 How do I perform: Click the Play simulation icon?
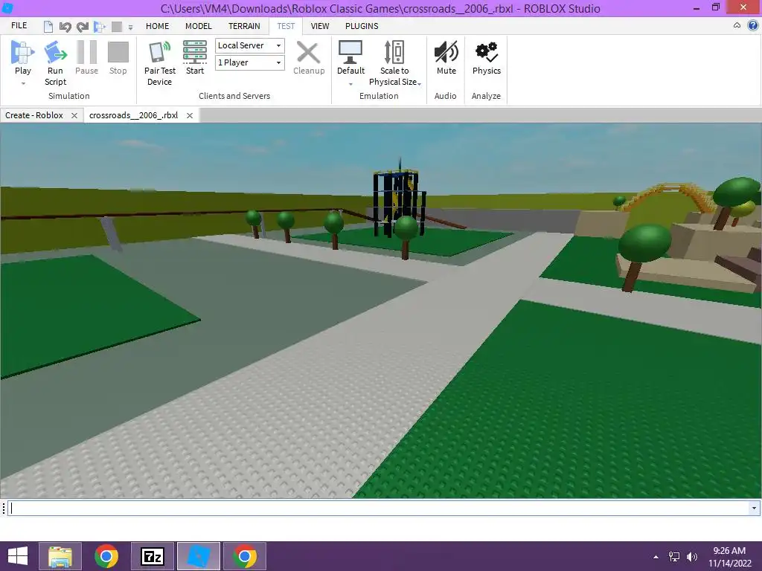(x=22, y=53)
